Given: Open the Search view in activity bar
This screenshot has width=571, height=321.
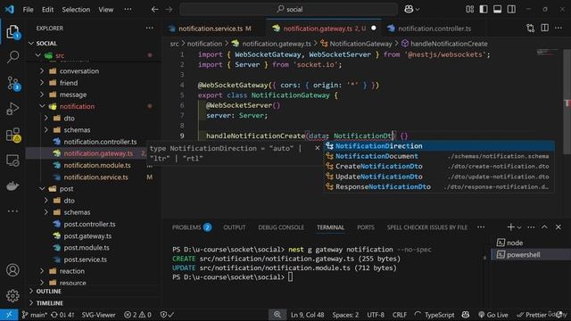Looking at the screenshot, I should click(12, 57).
